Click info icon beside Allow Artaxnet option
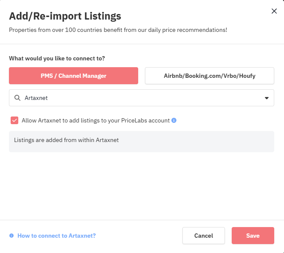The image size is (284, 253). pos(174,120)
